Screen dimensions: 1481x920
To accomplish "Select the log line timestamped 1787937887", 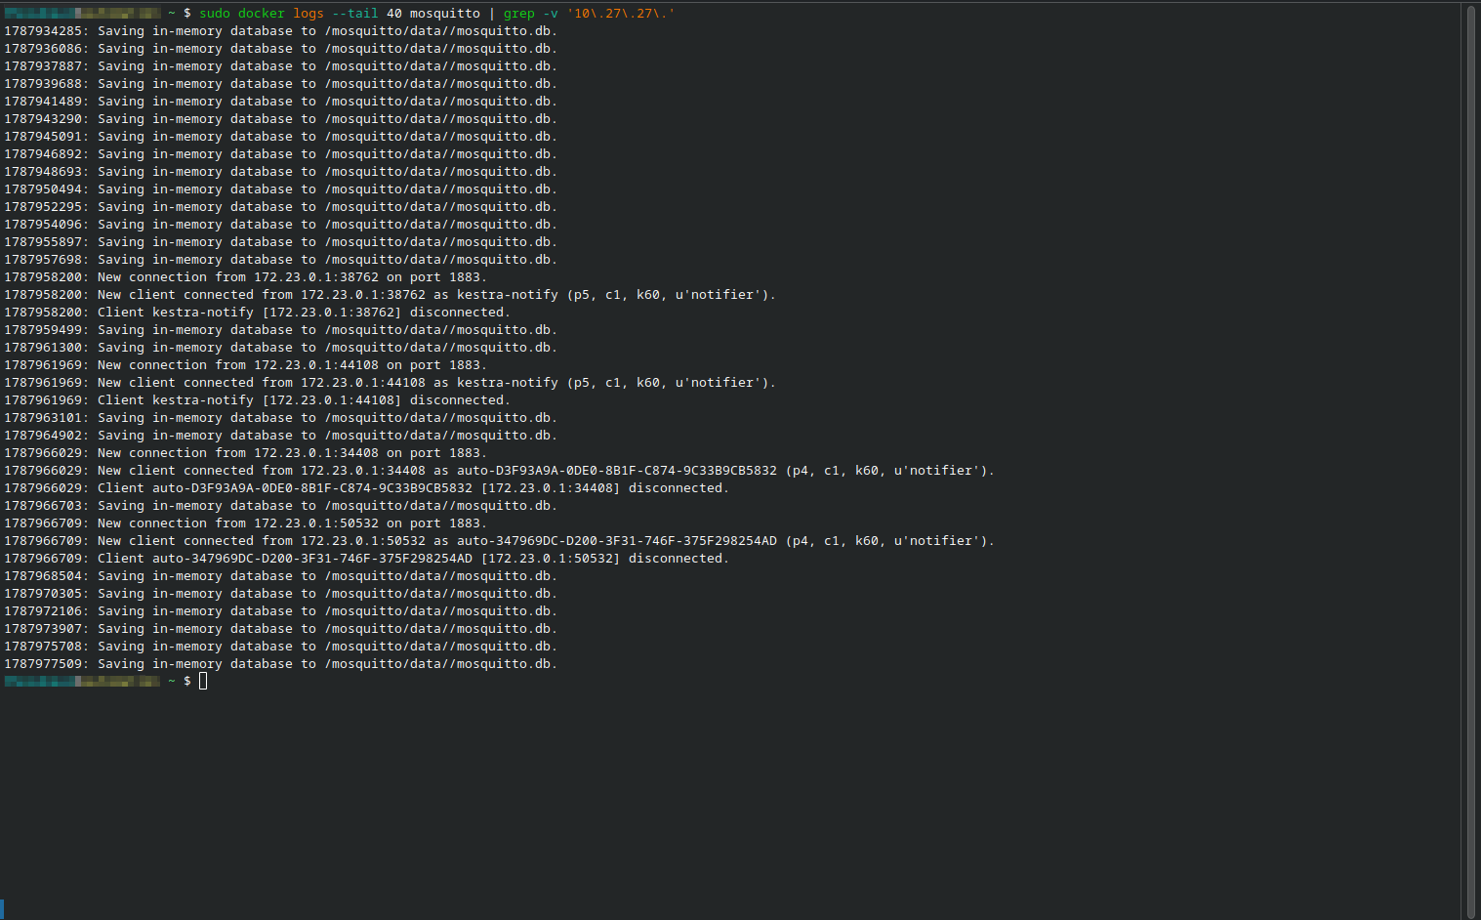I will click(281, 66).
